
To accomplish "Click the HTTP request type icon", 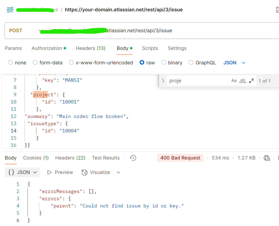I will pyautogui.click(x=10, y=10).
